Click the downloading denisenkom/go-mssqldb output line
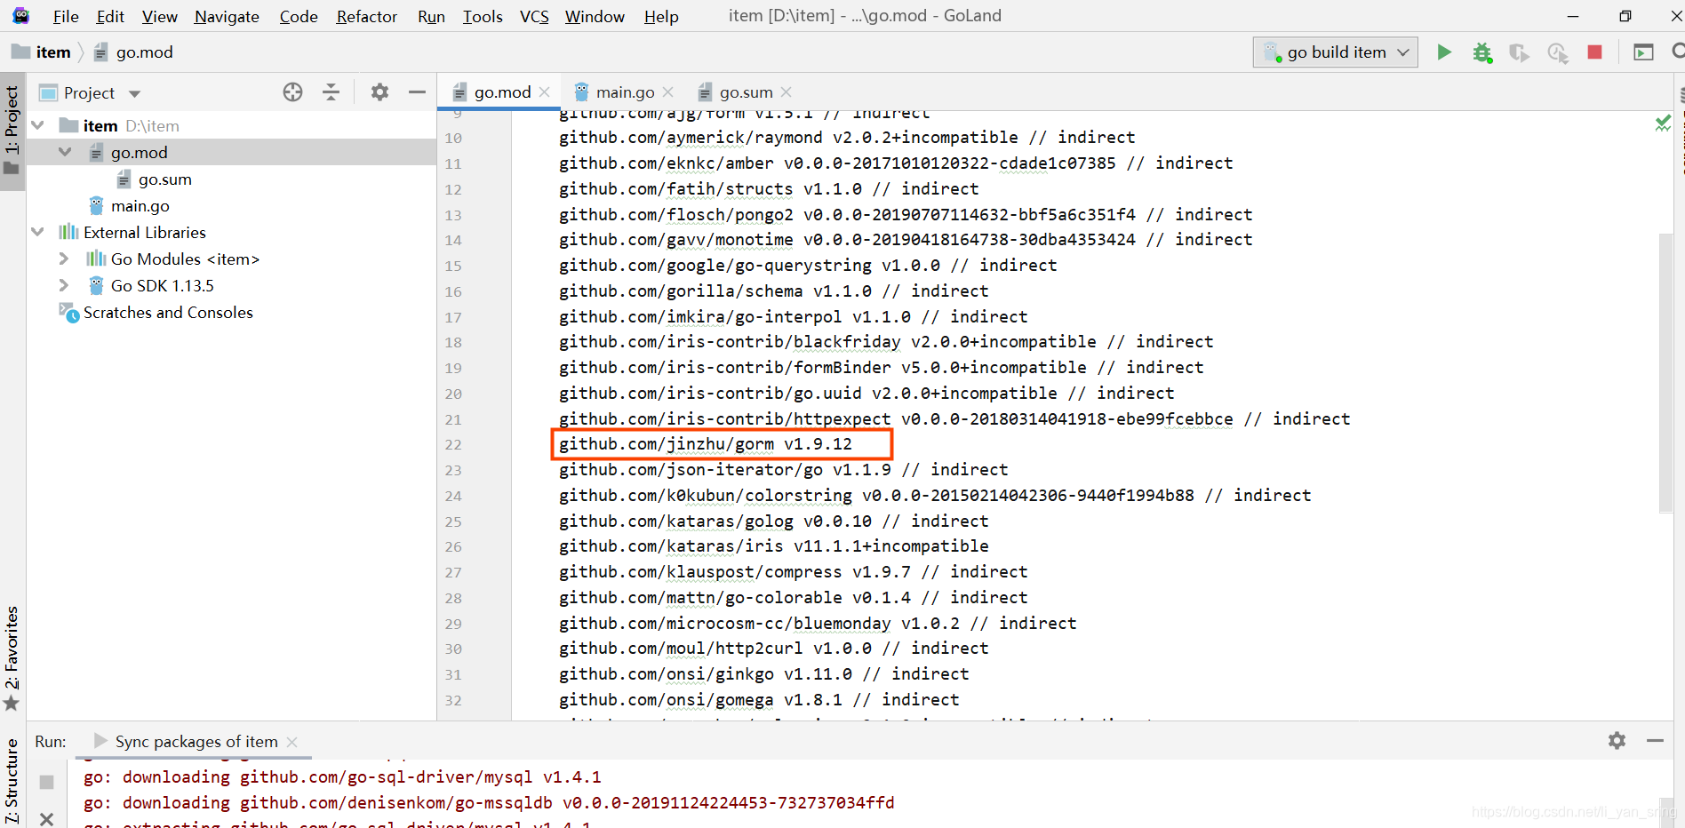The height and width of the screenshot is (828, 1685). coord(489,803)
